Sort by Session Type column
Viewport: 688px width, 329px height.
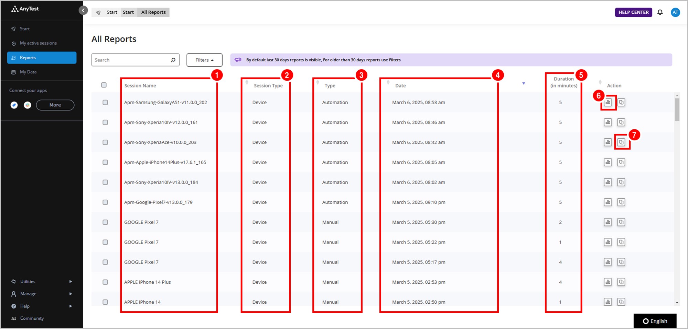click(x=247, y=82)
